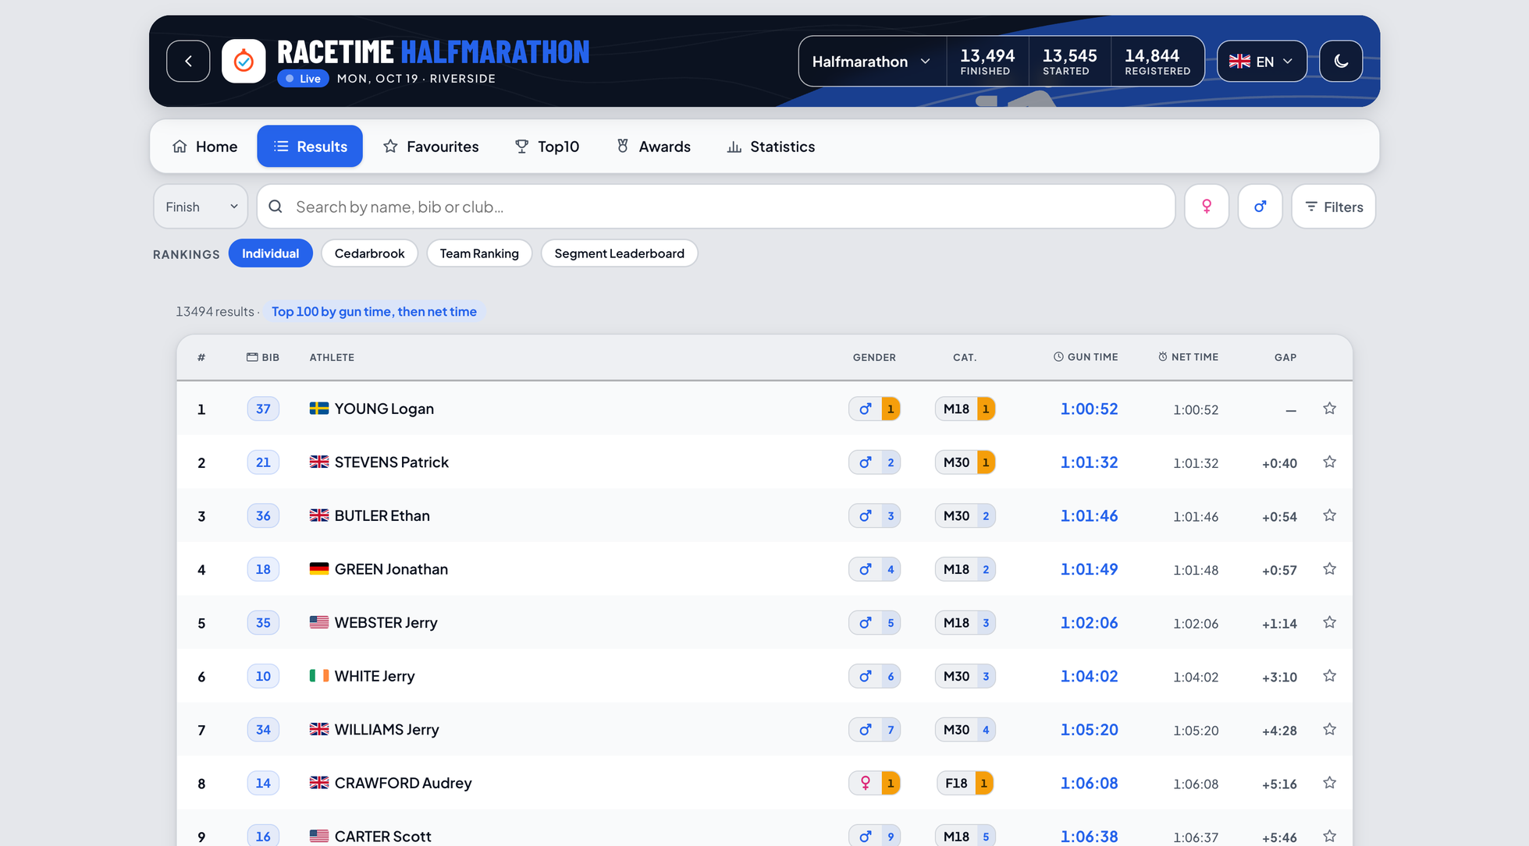Star WILLIAMS Jerry row

click(x=1329, y=729)
